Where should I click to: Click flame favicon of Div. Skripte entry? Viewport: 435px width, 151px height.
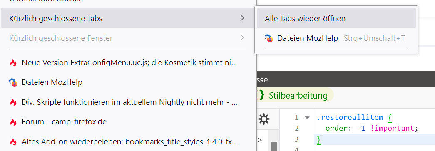(13, 102)
